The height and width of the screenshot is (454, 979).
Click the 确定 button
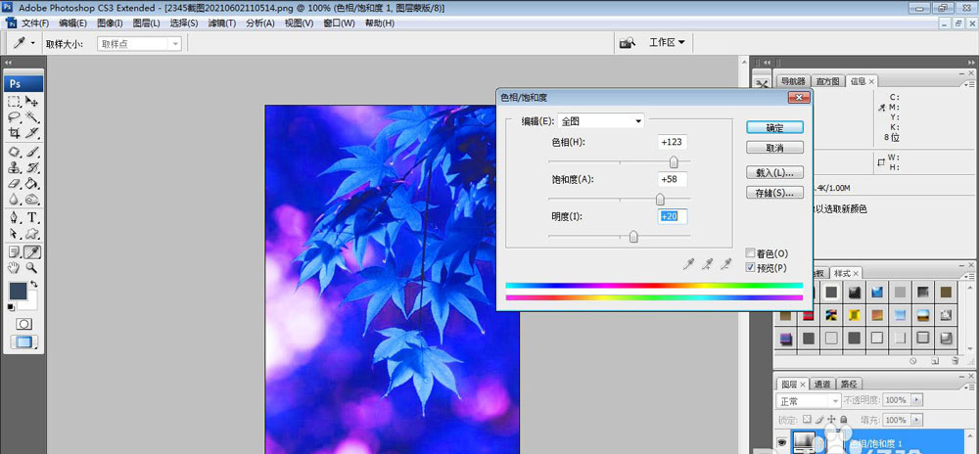[x=774, y=127]
